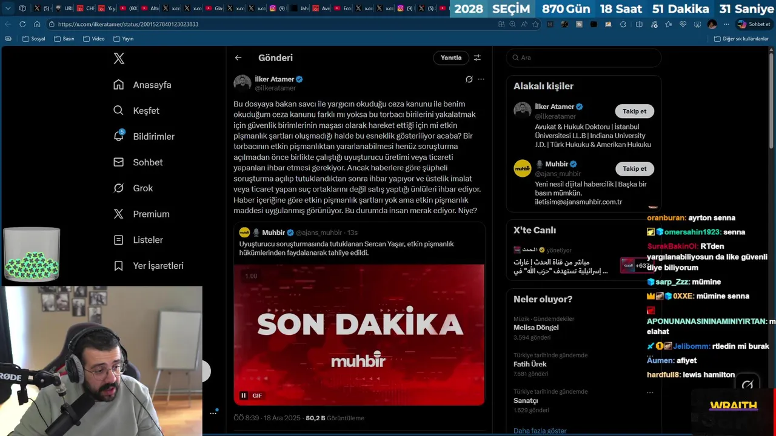
Task: Open Grok from the sidebar
Action: tap(133, 188)
